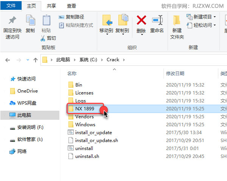Click the Paste clipboard icon
This screenshot has height=181, width=227.
pos(46,20)
